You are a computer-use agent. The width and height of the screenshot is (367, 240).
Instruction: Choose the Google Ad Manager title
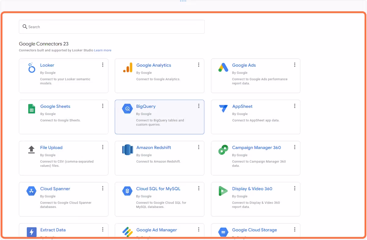pos(157,230)
